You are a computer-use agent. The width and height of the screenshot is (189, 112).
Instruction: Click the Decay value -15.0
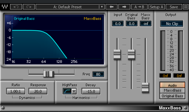[91, 91]
